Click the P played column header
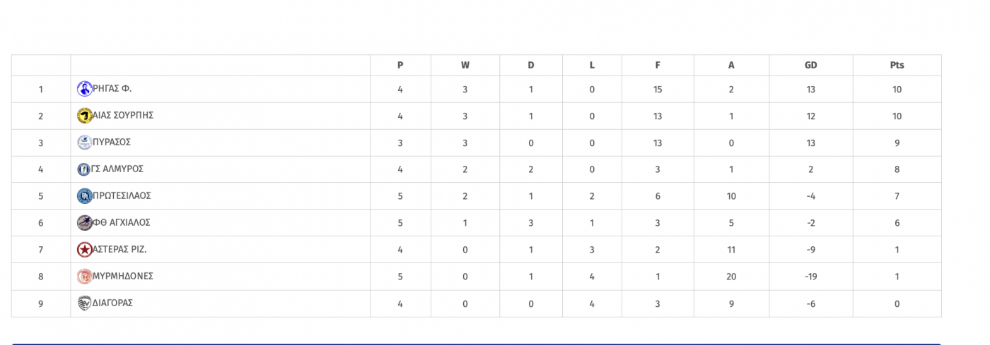The width and height of the screenshot is (990, 345). tap(400, 65)
